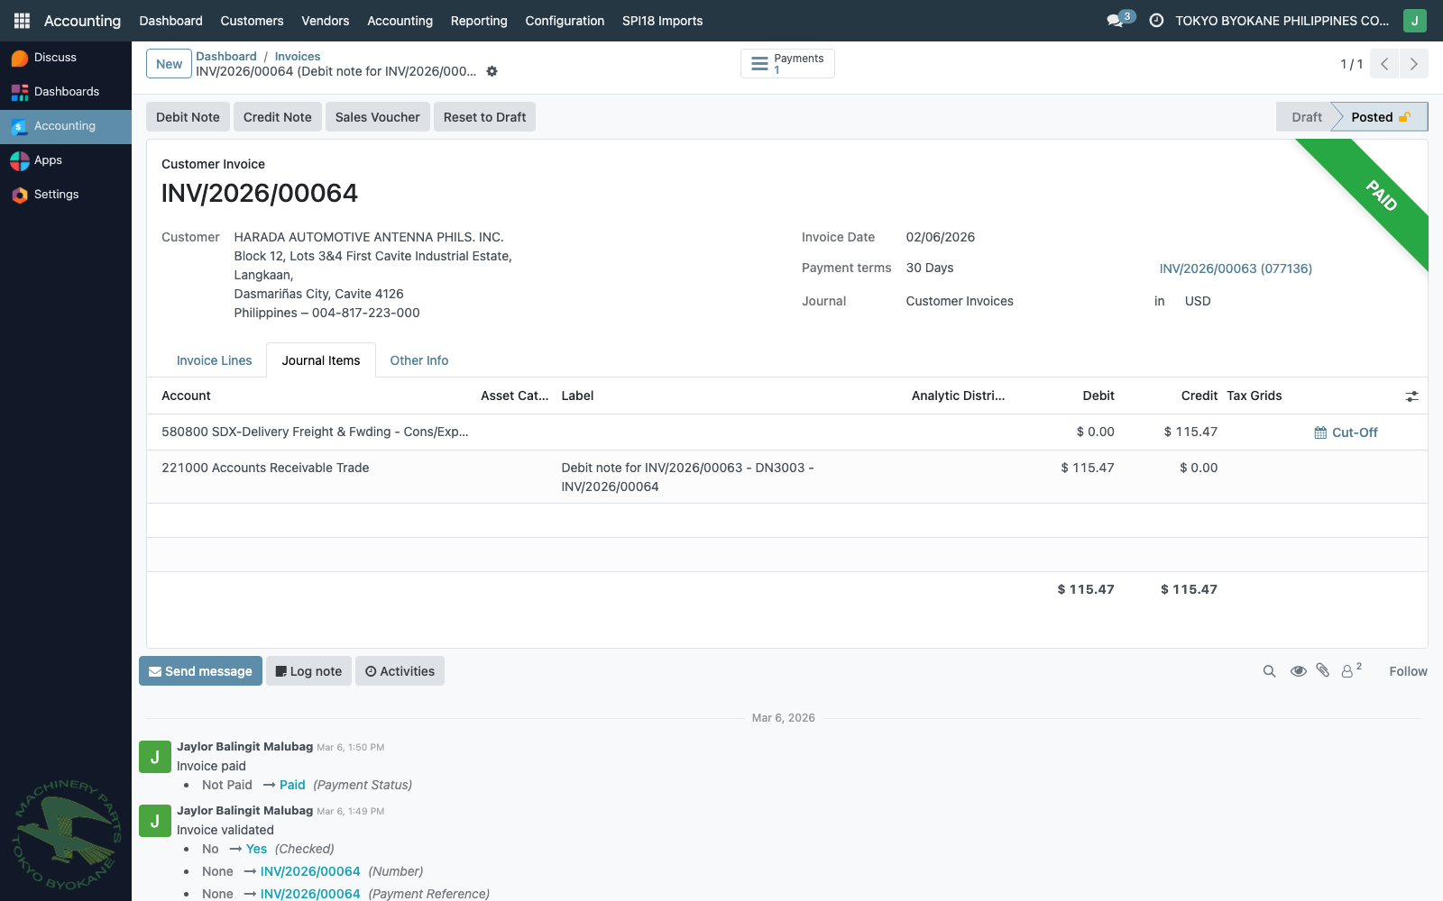Click Accounting app title in top bar
Viewport: 1443px width, 901px height.
click(x=82, y=21)
